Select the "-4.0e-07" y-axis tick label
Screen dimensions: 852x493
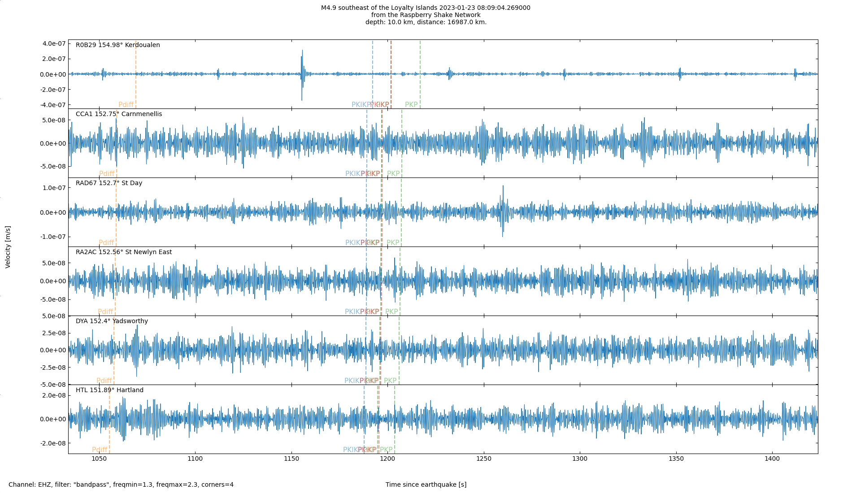pyautogui.click(x=53, y=105)
